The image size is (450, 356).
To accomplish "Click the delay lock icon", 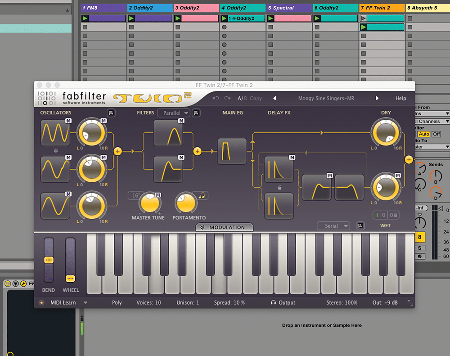I will 279,187.
